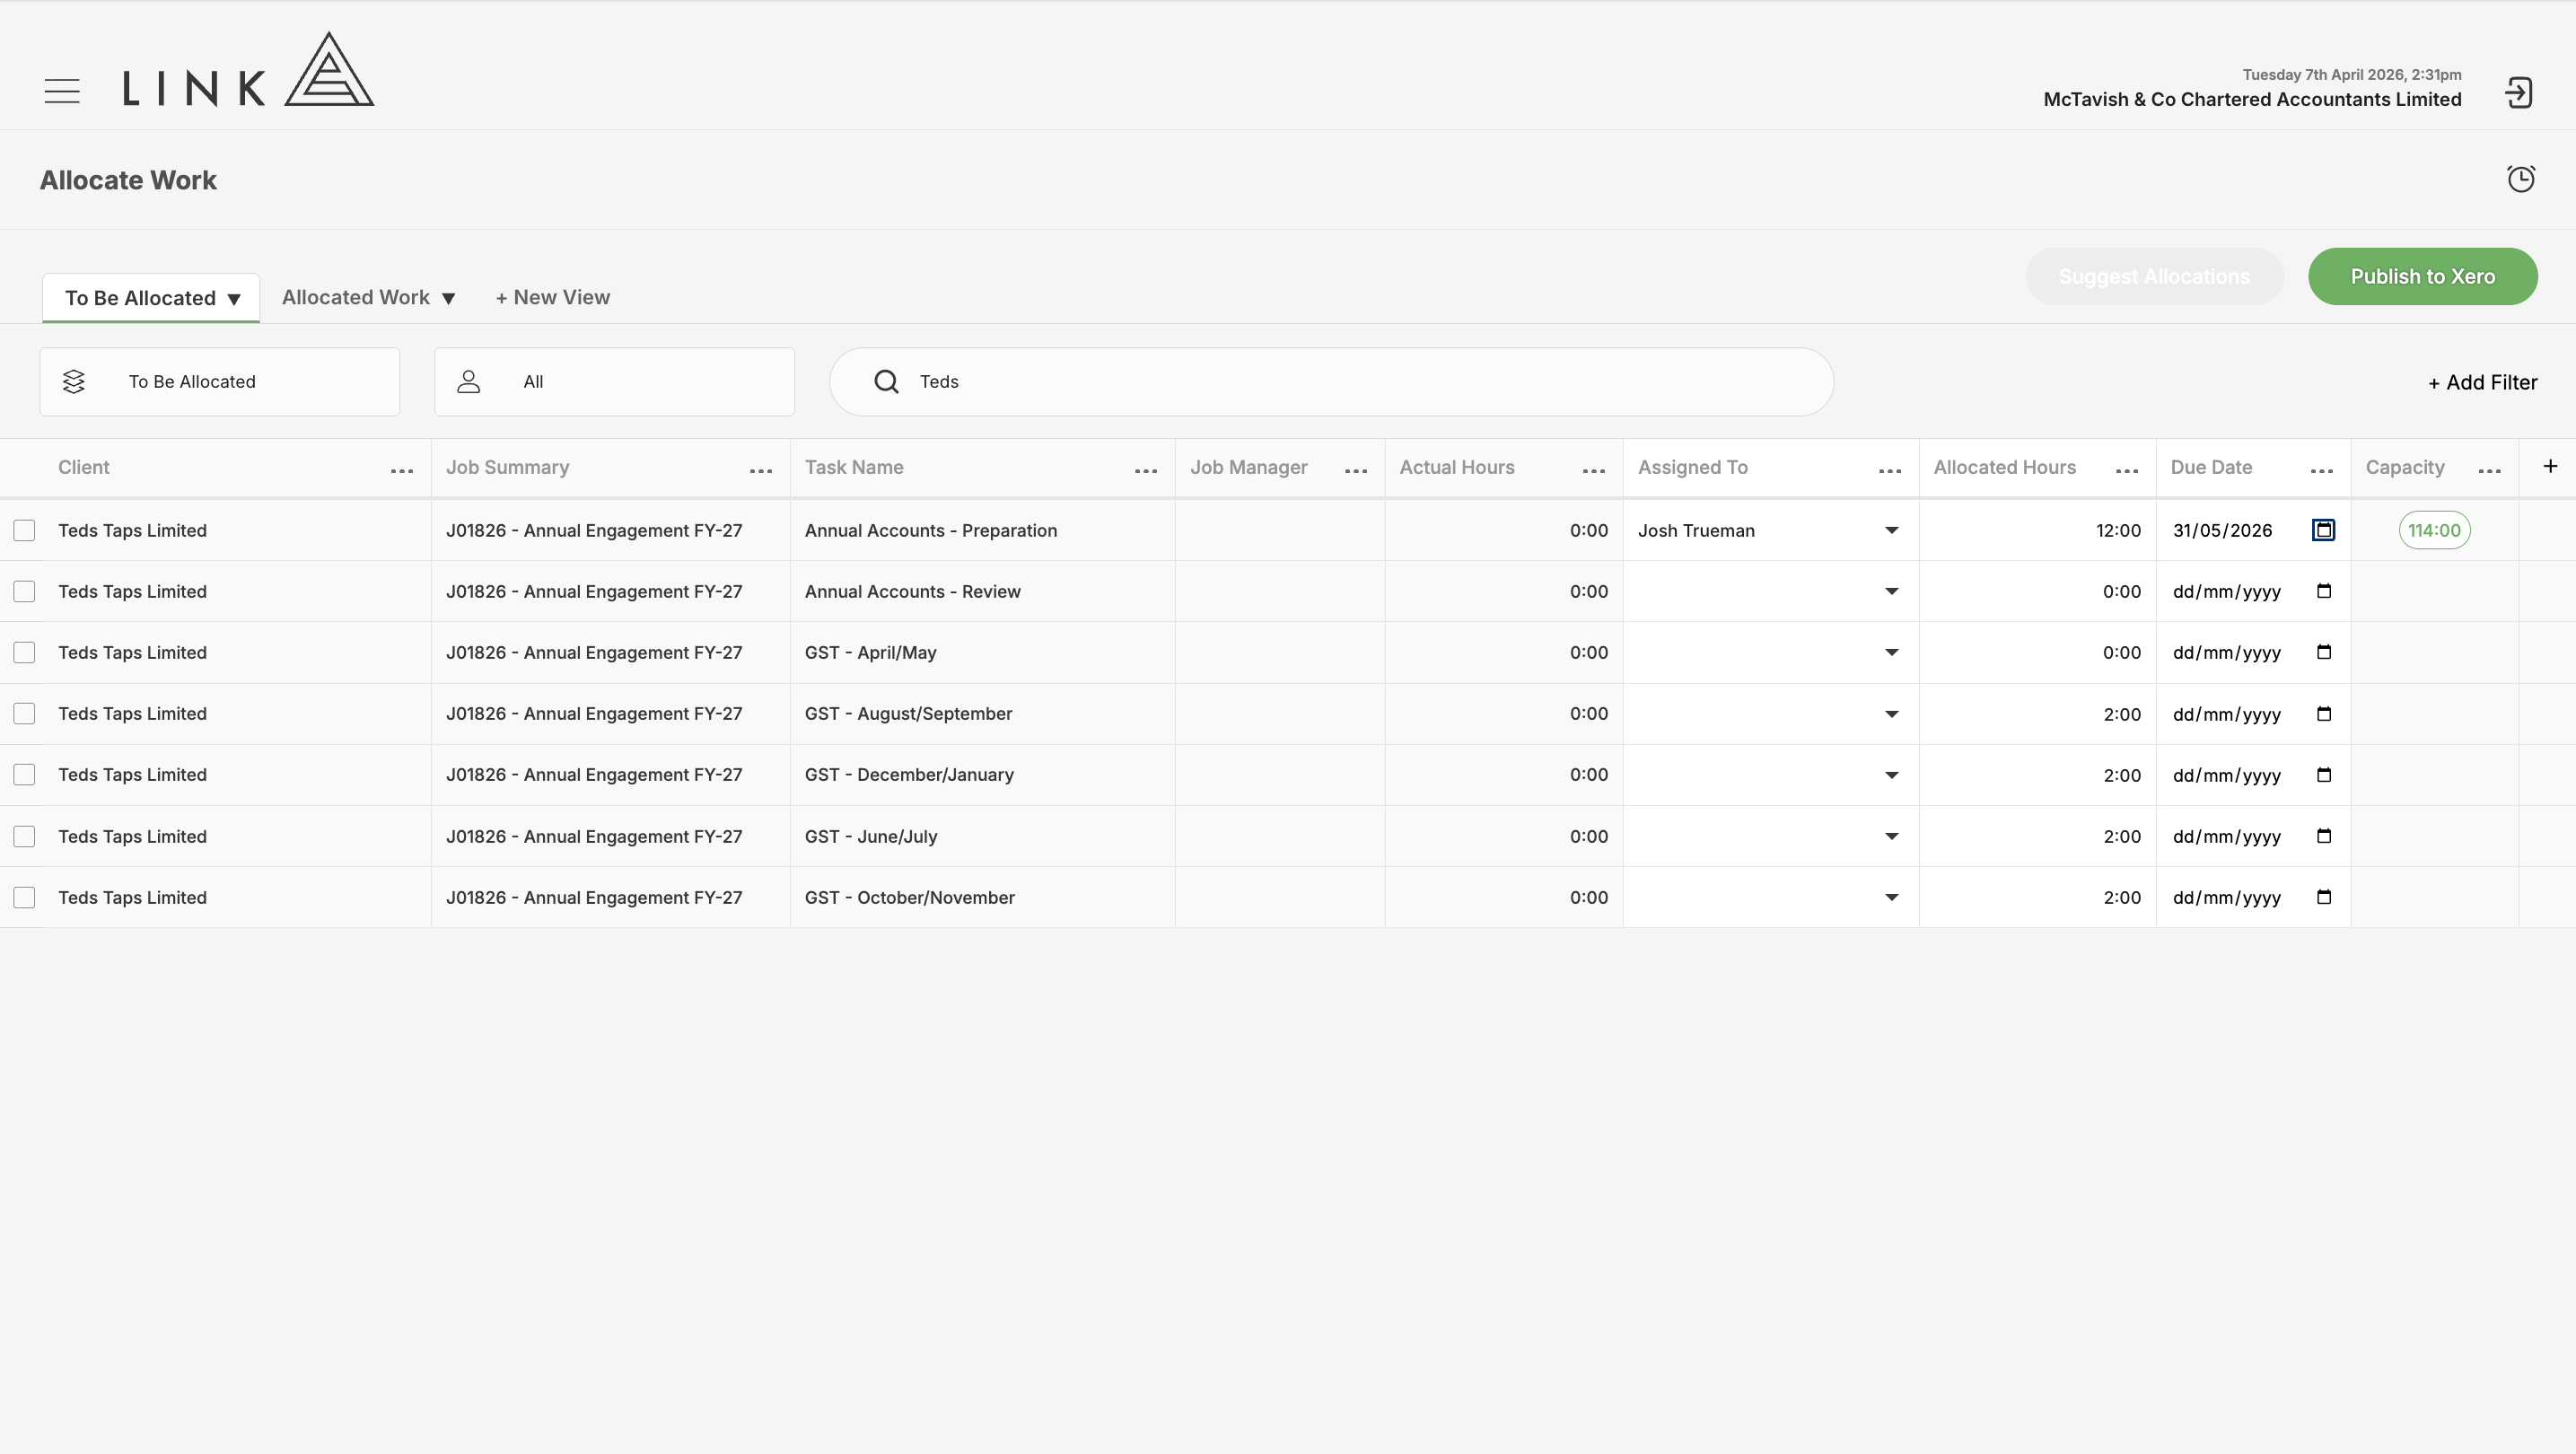Open Assigned To dropdown for Annual Accounts - Review
2576x1454 pixels.
pyautogui.click(x=1769, y=591)
